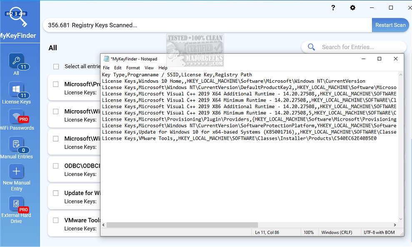The image size is (412, 247).
Task: Minimize the MyKeyFinder window
Action: coord(372,7)
